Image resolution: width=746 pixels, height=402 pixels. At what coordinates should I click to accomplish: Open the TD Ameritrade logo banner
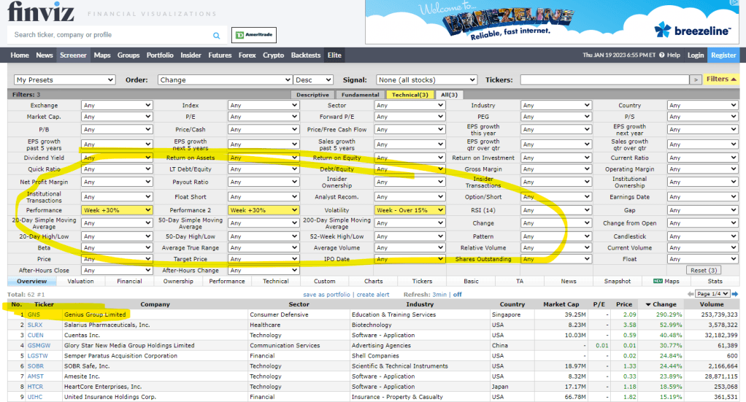[249, 35]
